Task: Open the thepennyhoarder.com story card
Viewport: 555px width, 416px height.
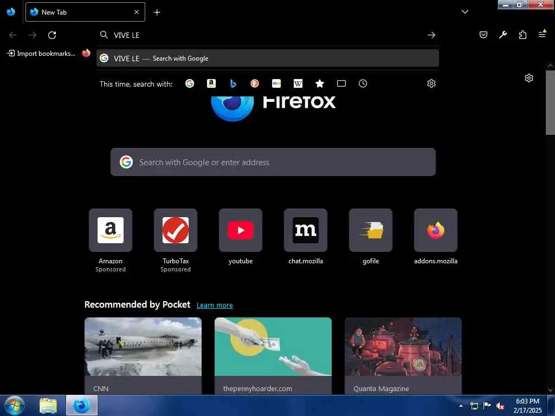Action: point(273,355)
